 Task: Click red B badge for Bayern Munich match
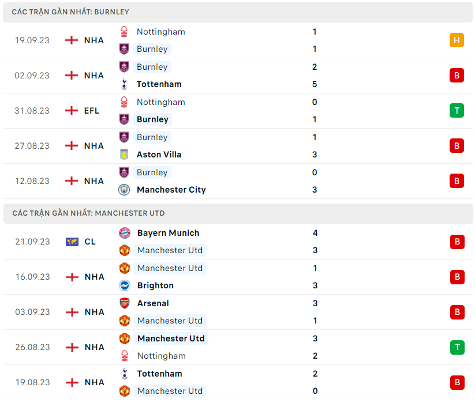click(457, 242)
